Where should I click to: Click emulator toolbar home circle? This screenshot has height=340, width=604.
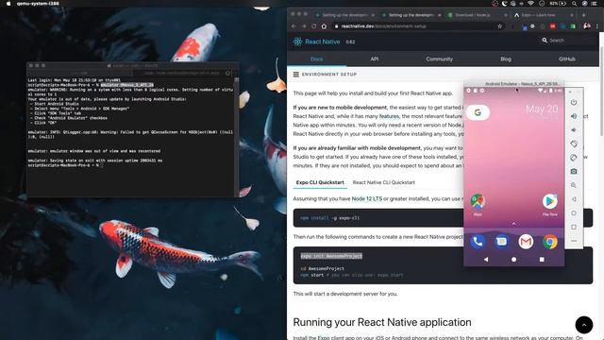pyautogui.click(x=574, y=213)
